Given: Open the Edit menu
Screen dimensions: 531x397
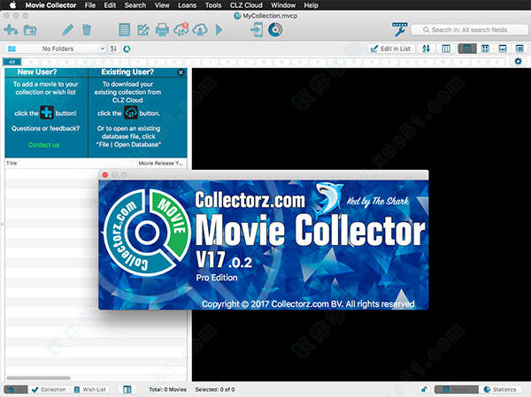Looking at the screenshot, I should pyautogui.click(x=110, y=5).
